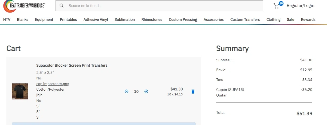Click the item price $41.30 in cart row
The image size is (327, 125).
(177, 89)
